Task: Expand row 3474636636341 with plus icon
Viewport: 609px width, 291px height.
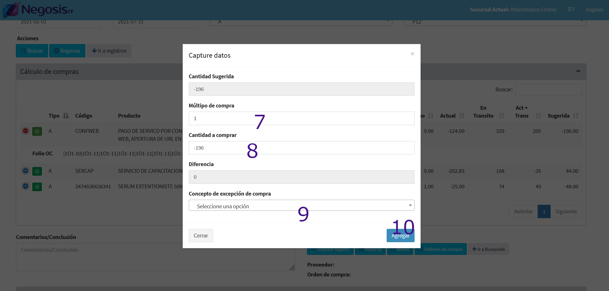Action: tap(26, 186)
